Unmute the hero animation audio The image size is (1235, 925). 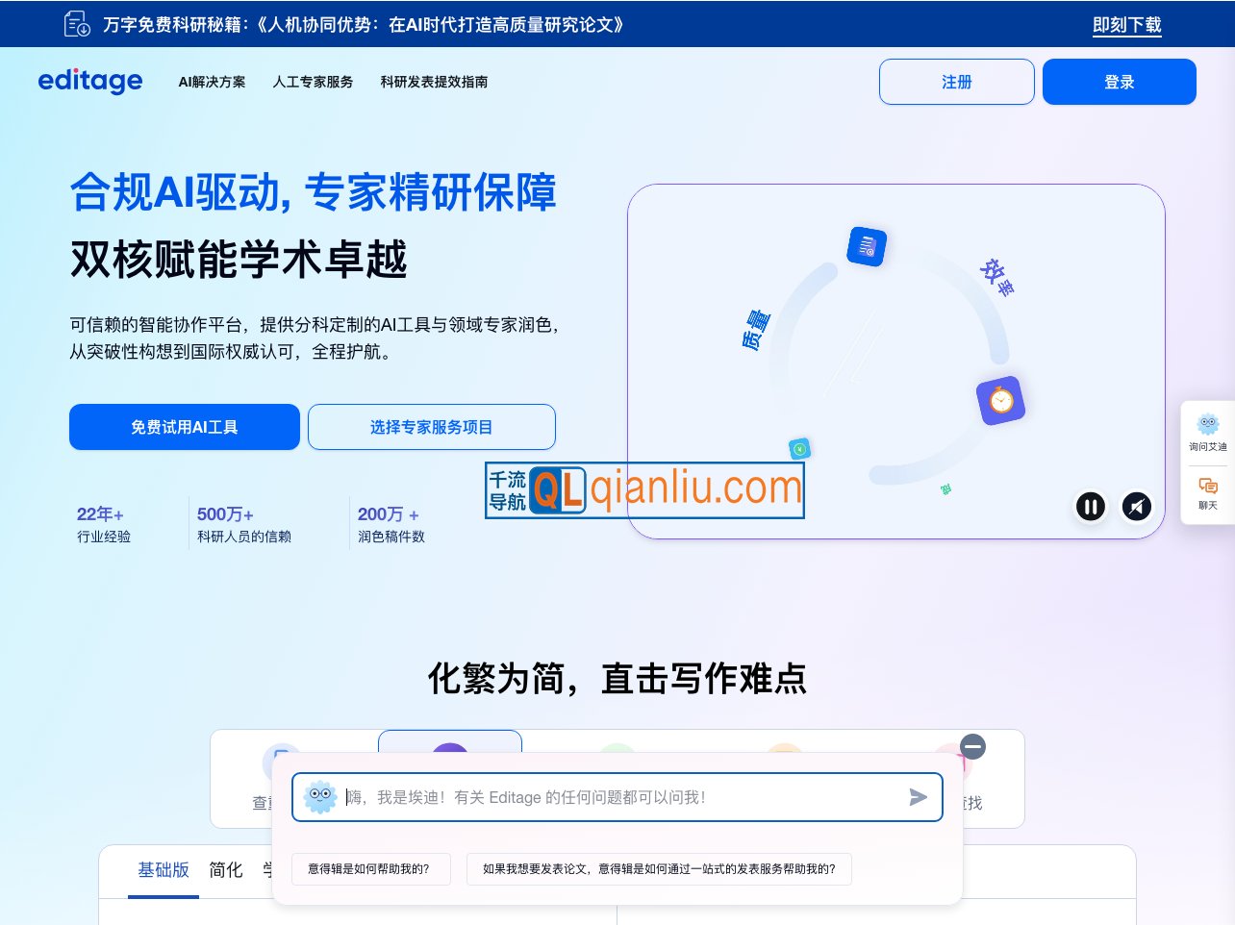tap(1137, 507)
